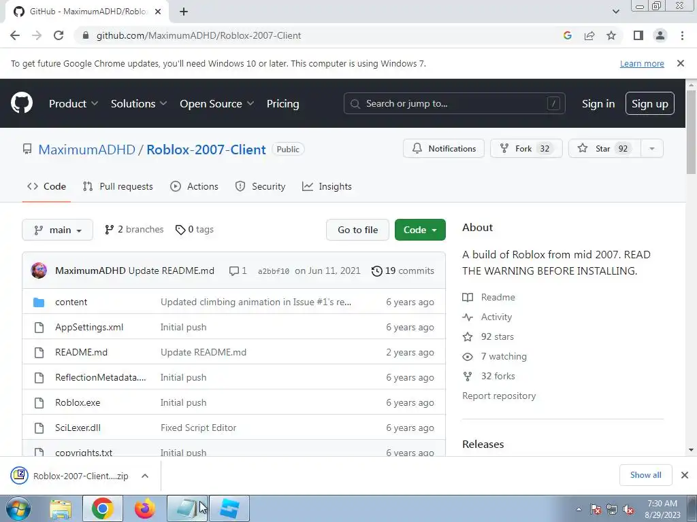Click the Sign up button

click(649, 103)
